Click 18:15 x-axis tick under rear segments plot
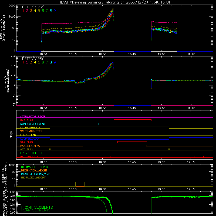The width and height of the screenshot is (216, 216). 73,108
